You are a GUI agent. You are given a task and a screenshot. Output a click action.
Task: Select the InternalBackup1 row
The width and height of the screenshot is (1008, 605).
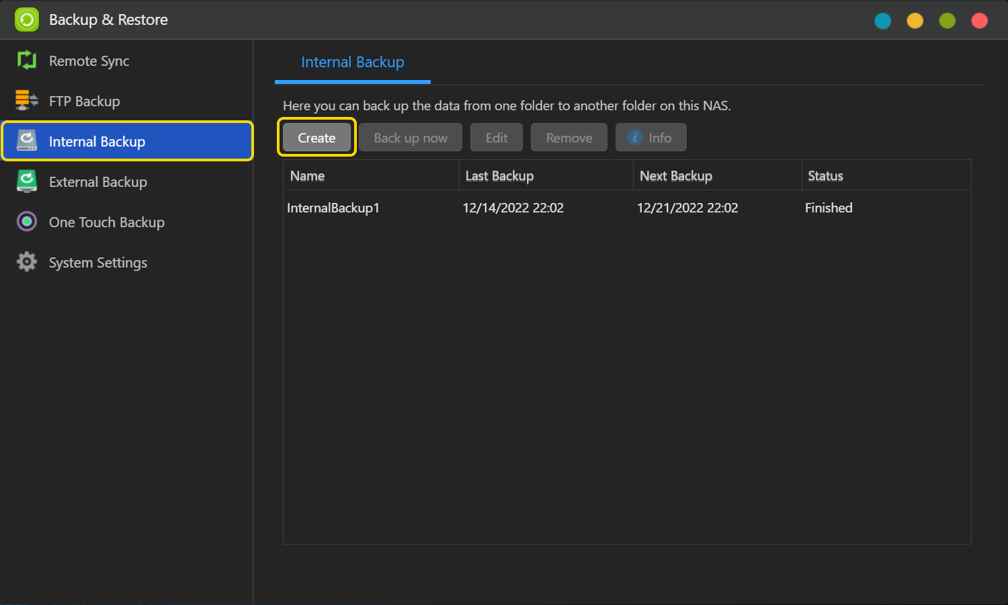tap(333, 208)
